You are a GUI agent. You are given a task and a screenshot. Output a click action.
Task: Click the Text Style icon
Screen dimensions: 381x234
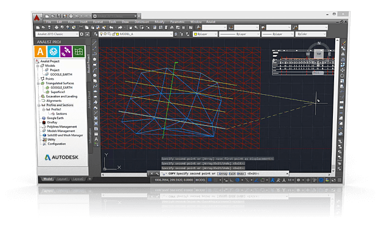[x=199, y=27]
